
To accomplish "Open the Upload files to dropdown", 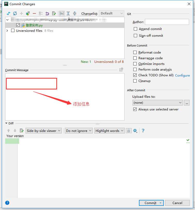I will (x=158, y=103).
